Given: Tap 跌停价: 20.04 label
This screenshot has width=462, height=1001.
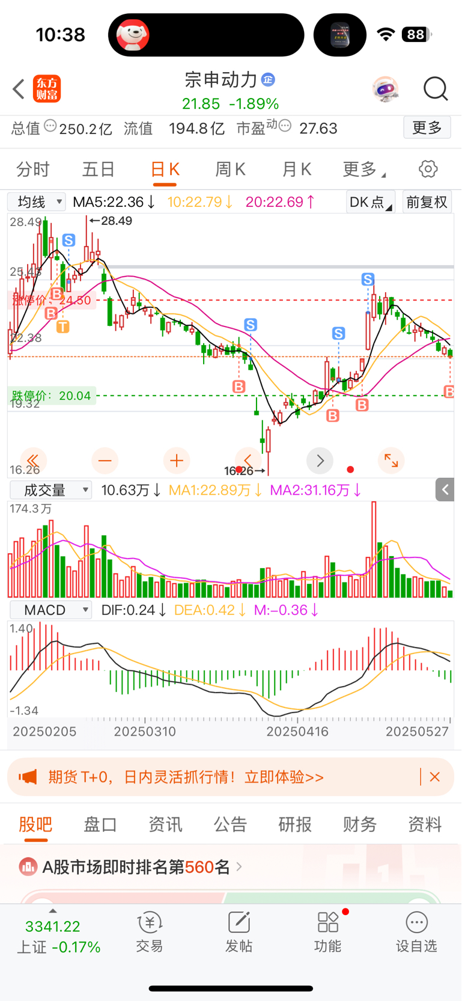Looking at the screenshot, I should tap(51, 396).
